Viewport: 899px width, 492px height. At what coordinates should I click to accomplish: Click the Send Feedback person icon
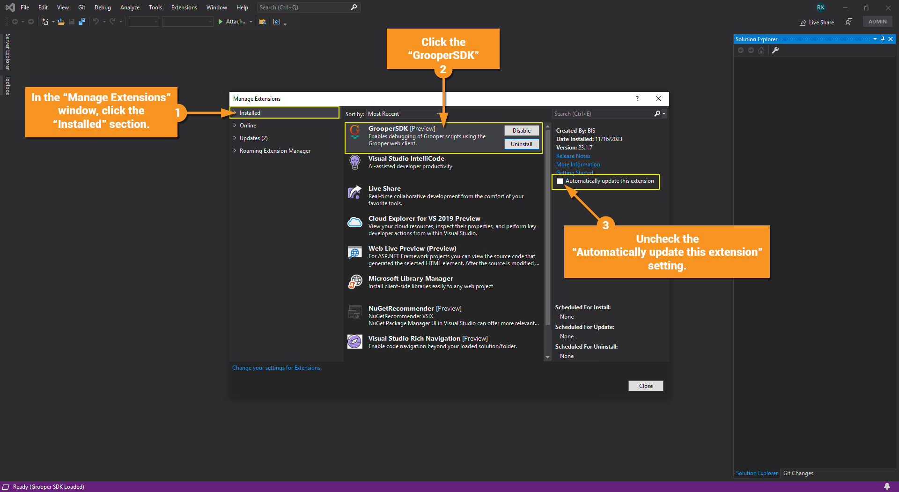tap(849, 22)
